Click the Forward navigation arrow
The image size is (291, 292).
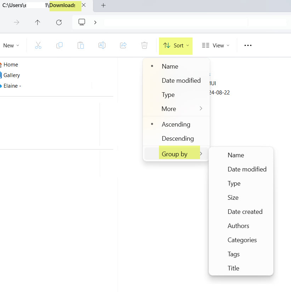pos(16,23)
